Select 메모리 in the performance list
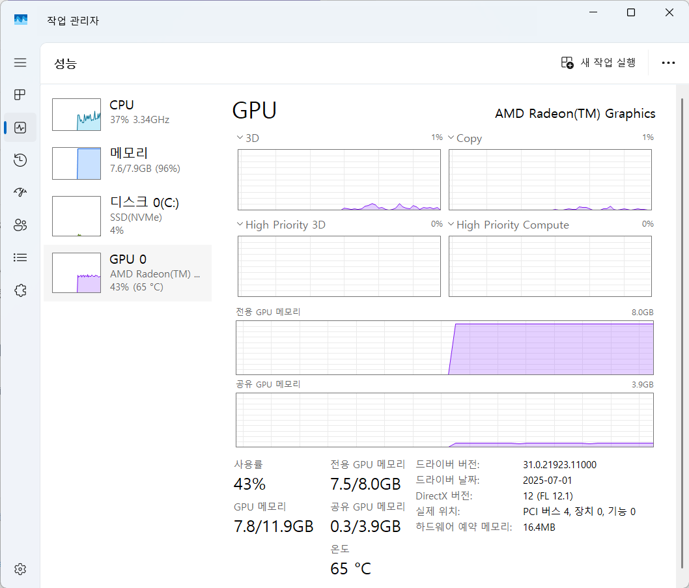This screenshot has height=588, width=689. tap(128, 163)
